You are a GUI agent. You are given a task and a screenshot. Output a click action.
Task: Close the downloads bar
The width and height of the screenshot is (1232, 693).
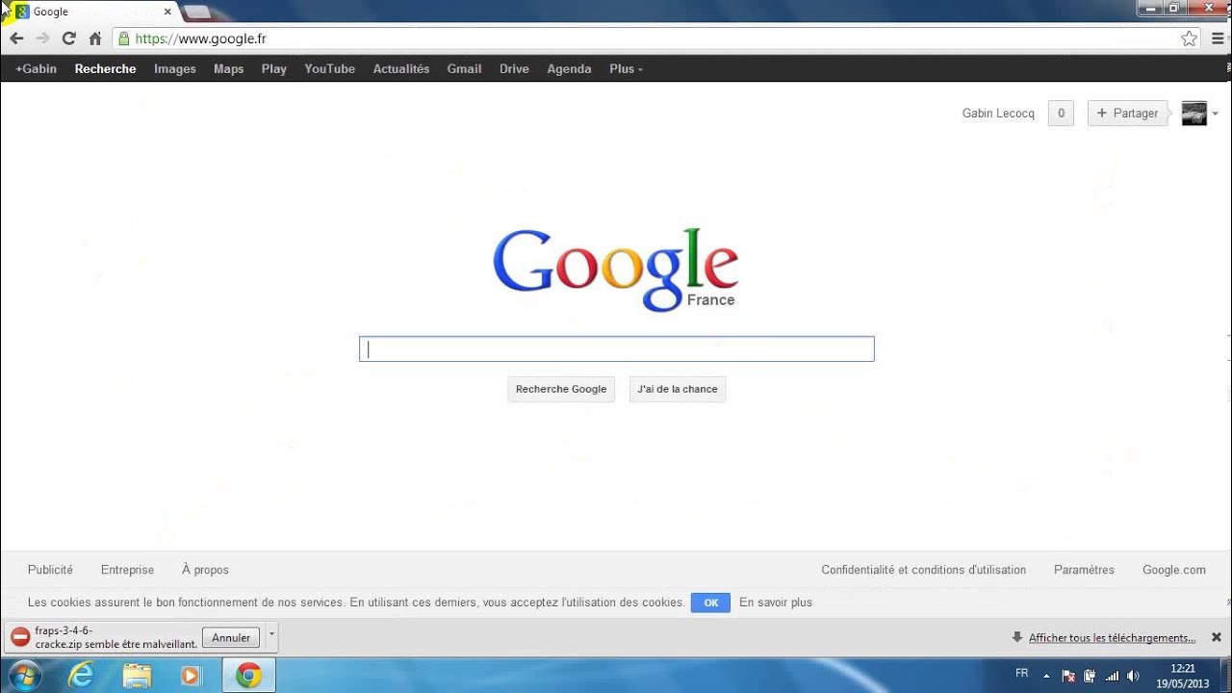pos(1217,637)
